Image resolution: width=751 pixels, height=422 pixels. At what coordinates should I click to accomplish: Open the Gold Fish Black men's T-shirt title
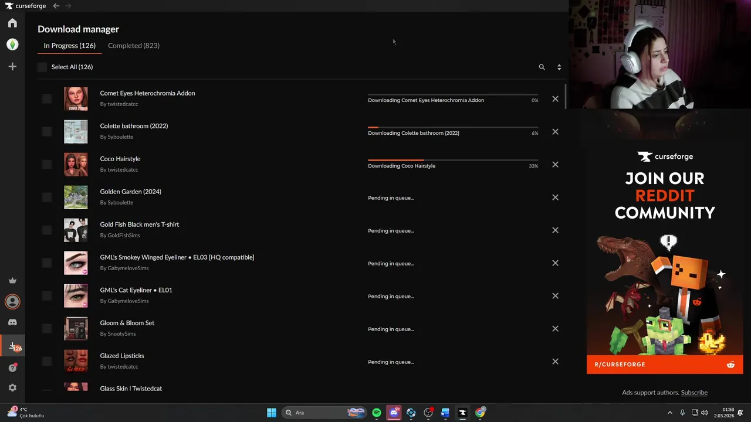pyautogui.click(x=140, y=224)
